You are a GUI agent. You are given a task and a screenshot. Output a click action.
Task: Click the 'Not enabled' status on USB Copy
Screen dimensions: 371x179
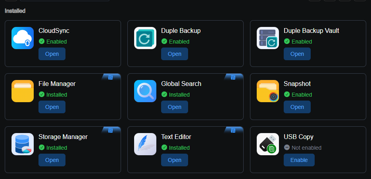click(x=306, y=148)
